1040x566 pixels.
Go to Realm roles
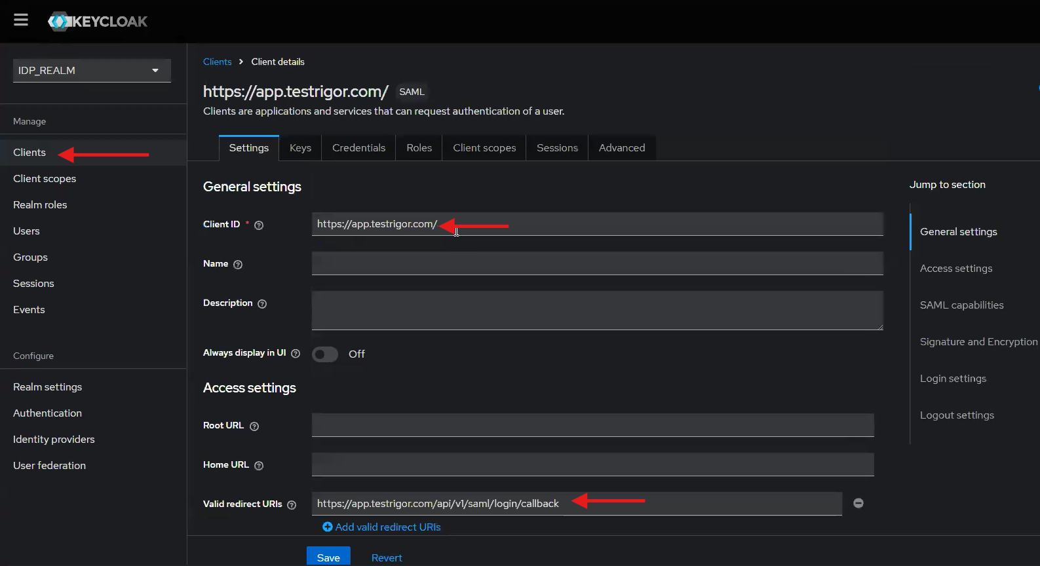tap(93, 205)
